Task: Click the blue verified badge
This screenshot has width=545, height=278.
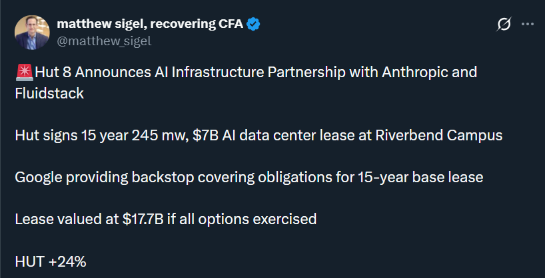Action: 254,25
